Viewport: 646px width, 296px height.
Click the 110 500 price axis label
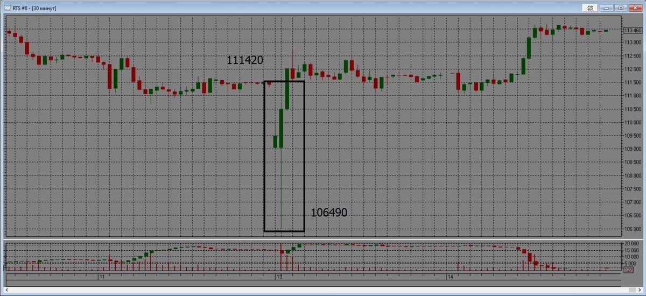pos(633,109)
